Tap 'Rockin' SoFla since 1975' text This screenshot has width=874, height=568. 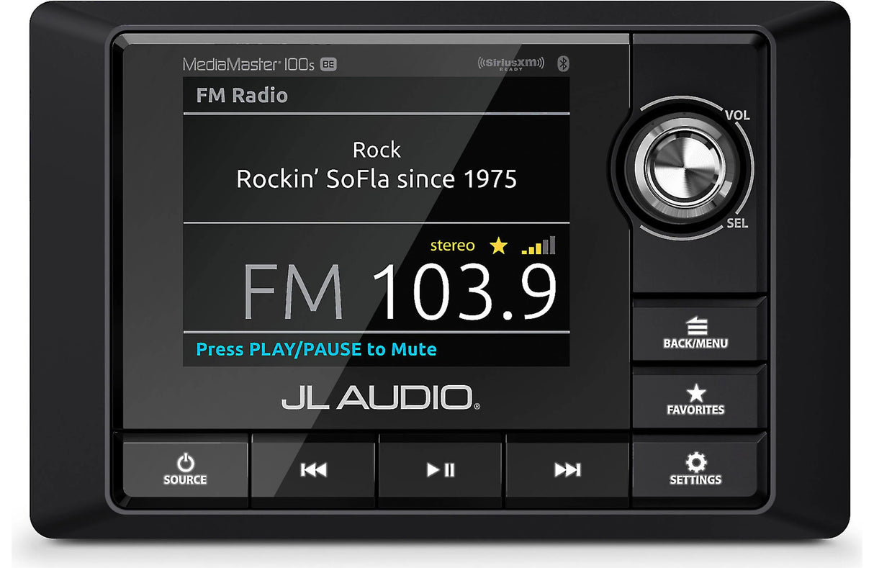[377, 179]
